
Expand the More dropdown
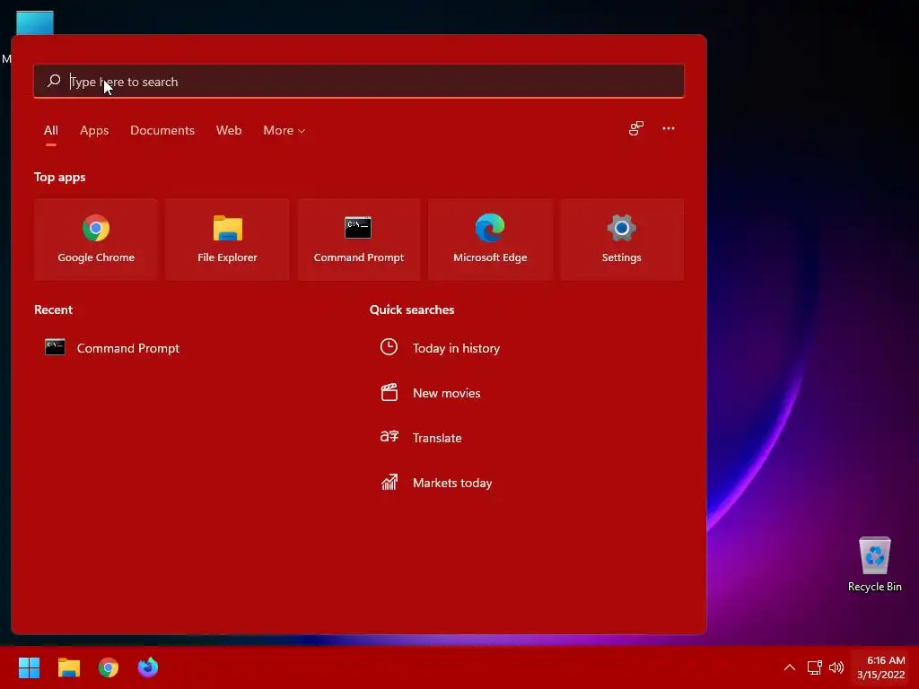[284, 130]
